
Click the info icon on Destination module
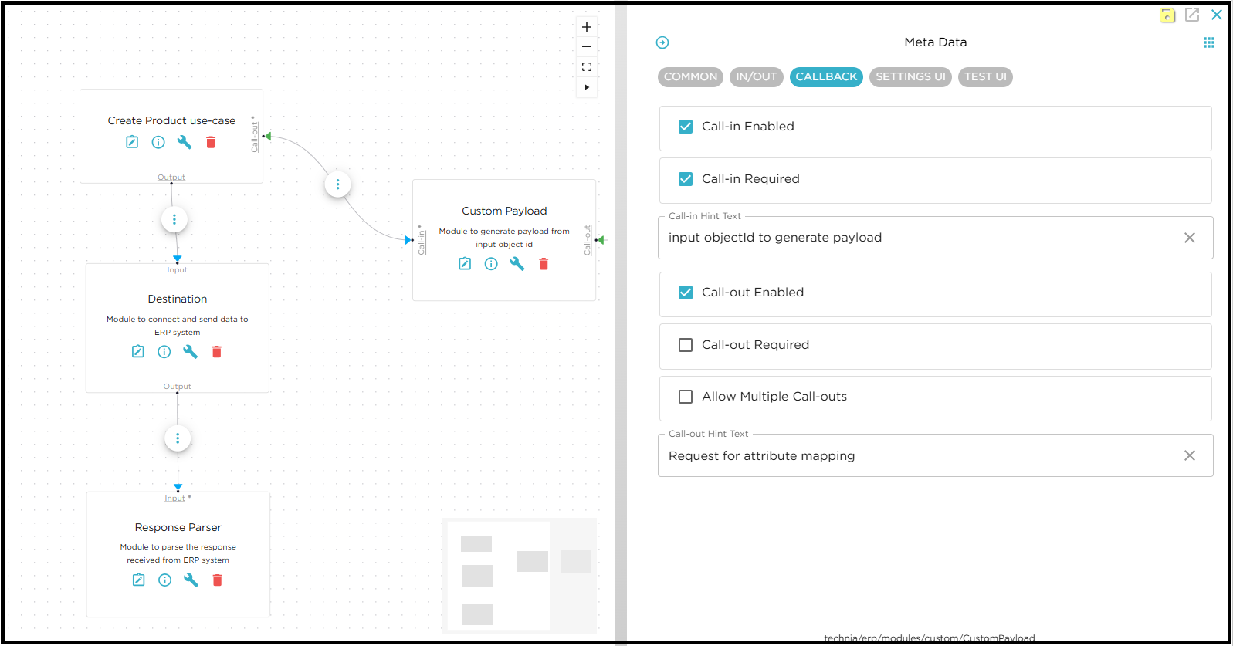[x=164, y=352]
